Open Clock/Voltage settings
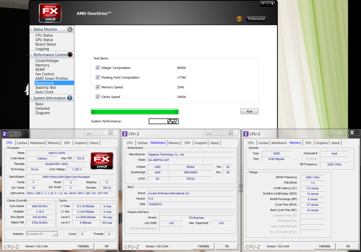 pyautogui.click(x=47, y=61)
